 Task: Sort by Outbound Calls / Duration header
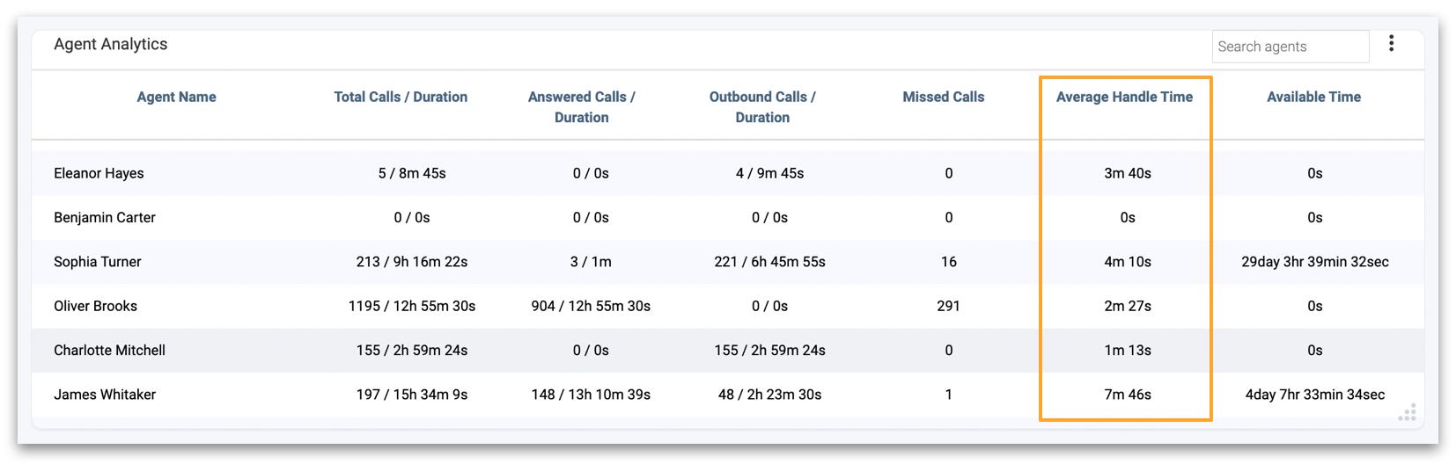pyautogui.click(x=762, y=107)
